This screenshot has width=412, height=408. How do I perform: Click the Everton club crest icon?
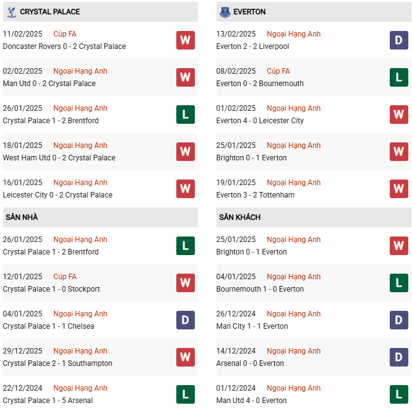[x=224, y=12]
